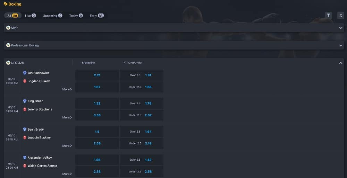Bet on Jan Blachowicz moneyline 2.21
This screenshot has width=347, height=178.
[97, 75]
